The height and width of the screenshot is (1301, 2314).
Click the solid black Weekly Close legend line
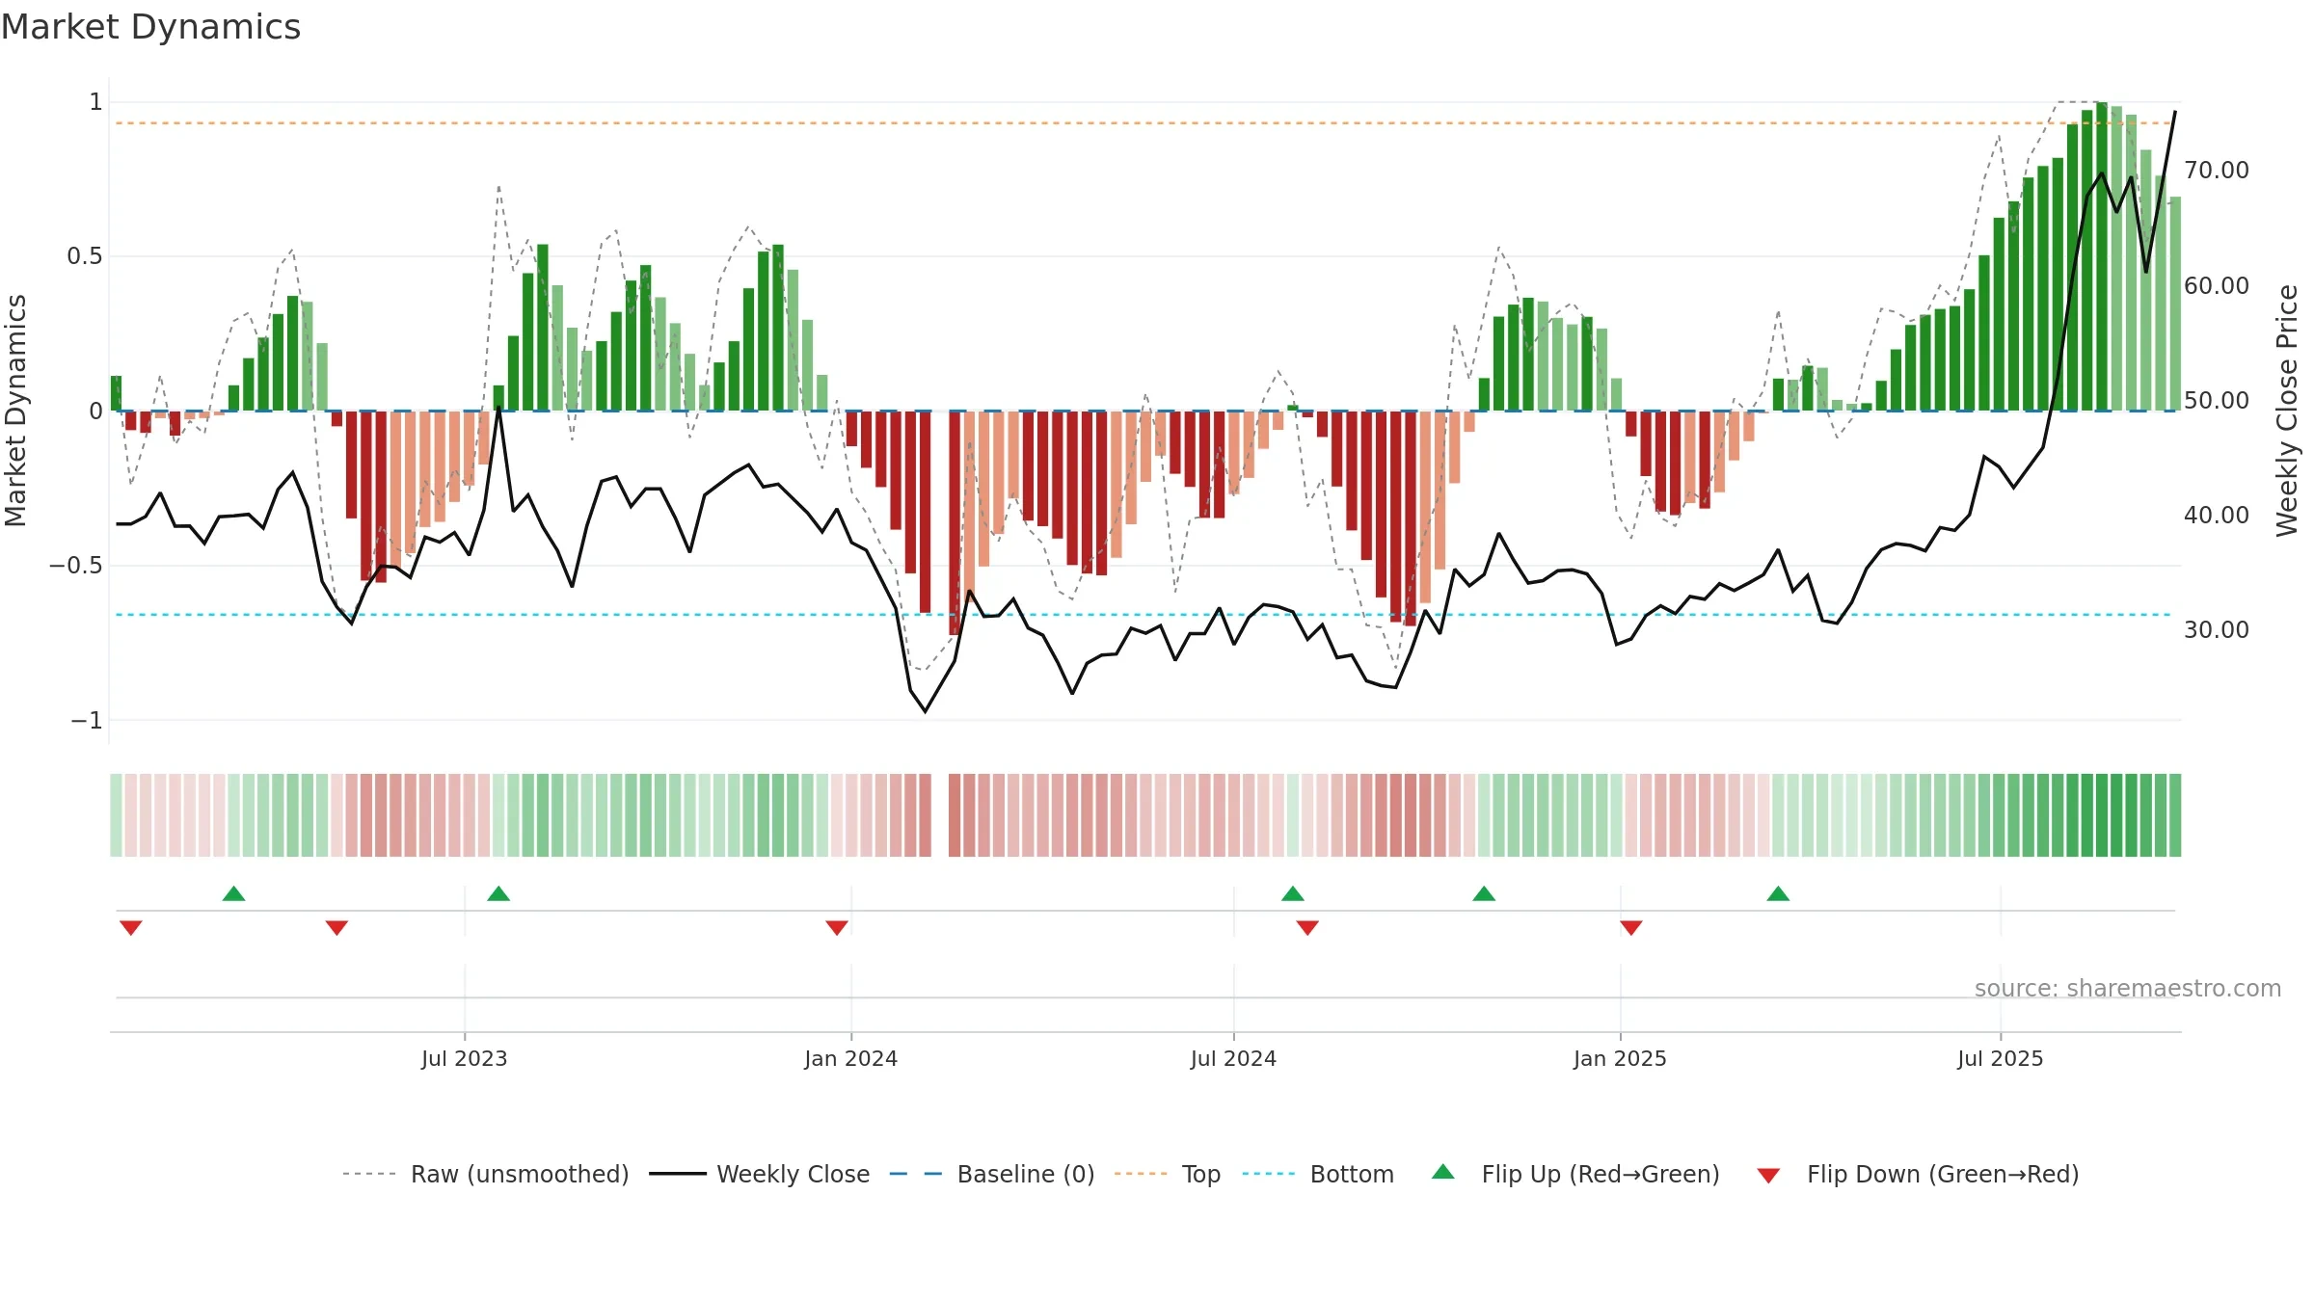pyautogui.click(x=678, y=1174)
